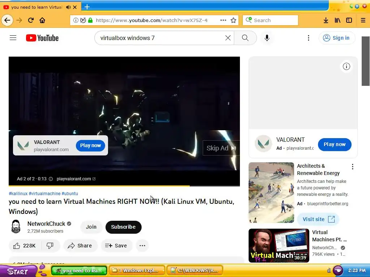Open options menu for Architects ad
The width and height of the screenshot is (370, 277).
(x=353, y=167)
